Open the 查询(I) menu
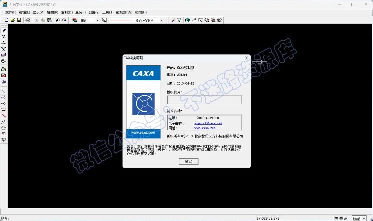This screenshot has height=221, width=373. pos(80,12)
